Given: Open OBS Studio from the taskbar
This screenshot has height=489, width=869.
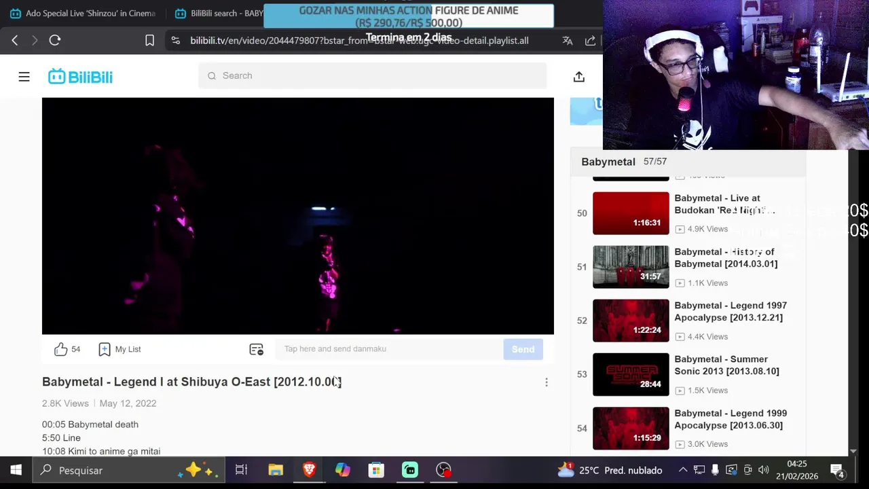Looking at the screenshot, I should [443, 470].
